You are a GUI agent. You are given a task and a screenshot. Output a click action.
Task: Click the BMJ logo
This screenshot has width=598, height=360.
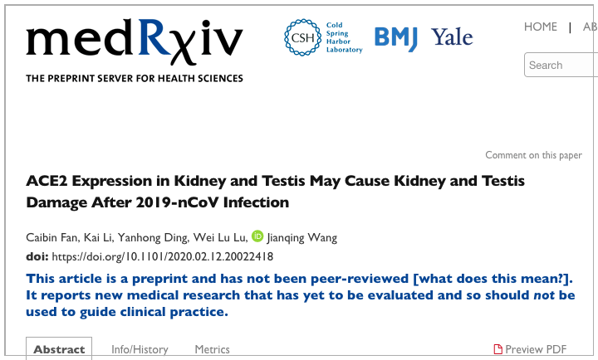pyautogui.click(x=396, y=38)
